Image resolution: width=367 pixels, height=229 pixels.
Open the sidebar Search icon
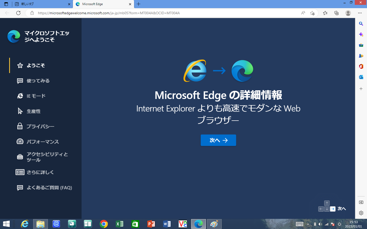point(361,24)
